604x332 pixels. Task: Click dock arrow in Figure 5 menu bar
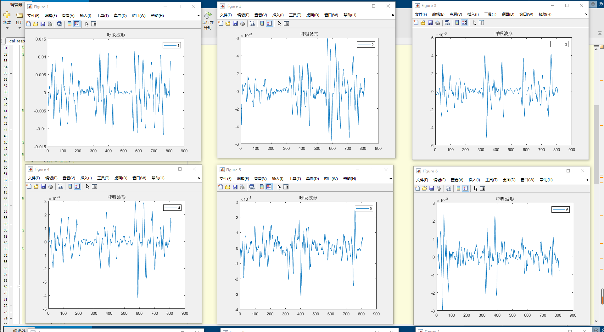(391, 178)
